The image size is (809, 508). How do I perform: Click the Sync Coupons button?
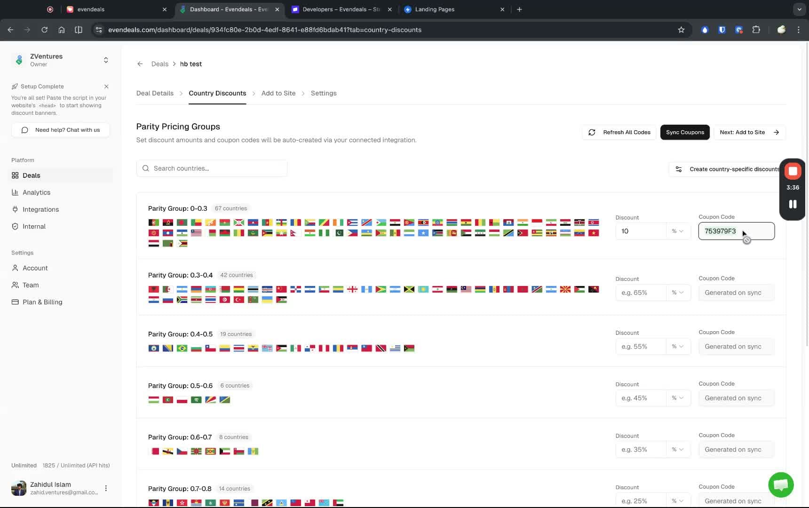685,132
